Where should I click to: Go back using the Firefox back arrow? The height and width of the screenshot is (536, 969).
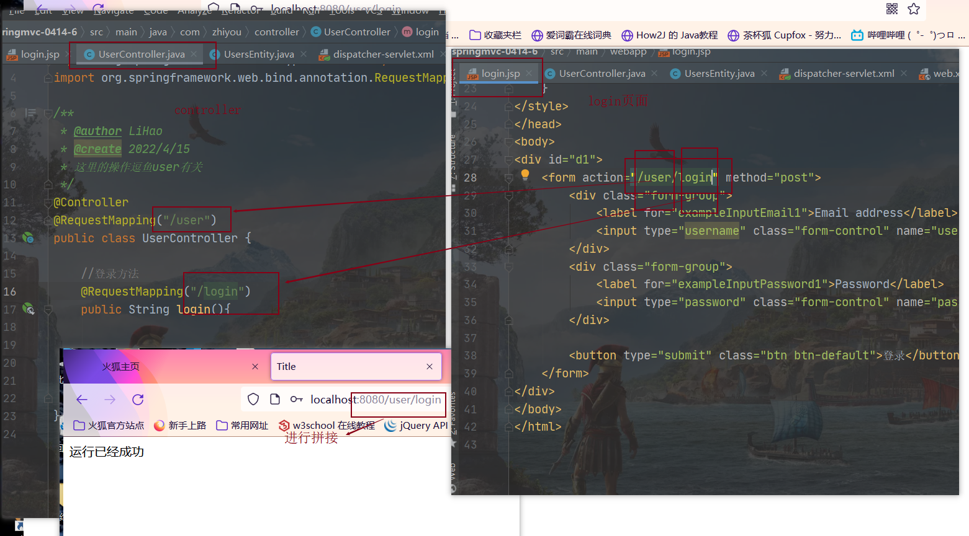[82, 400]
